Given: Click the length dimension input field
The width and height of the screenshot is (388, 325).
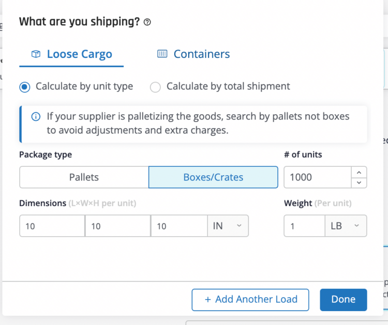Looking at the screenshot, I should click(x=52, y=226).
